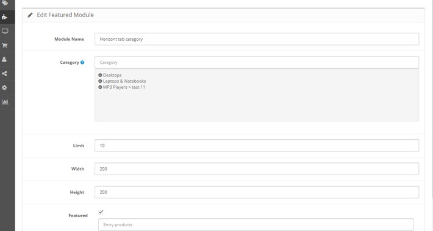Remove Laptops & Notebooks with minus icon
The image size is (433, 231).
[100, 81]
